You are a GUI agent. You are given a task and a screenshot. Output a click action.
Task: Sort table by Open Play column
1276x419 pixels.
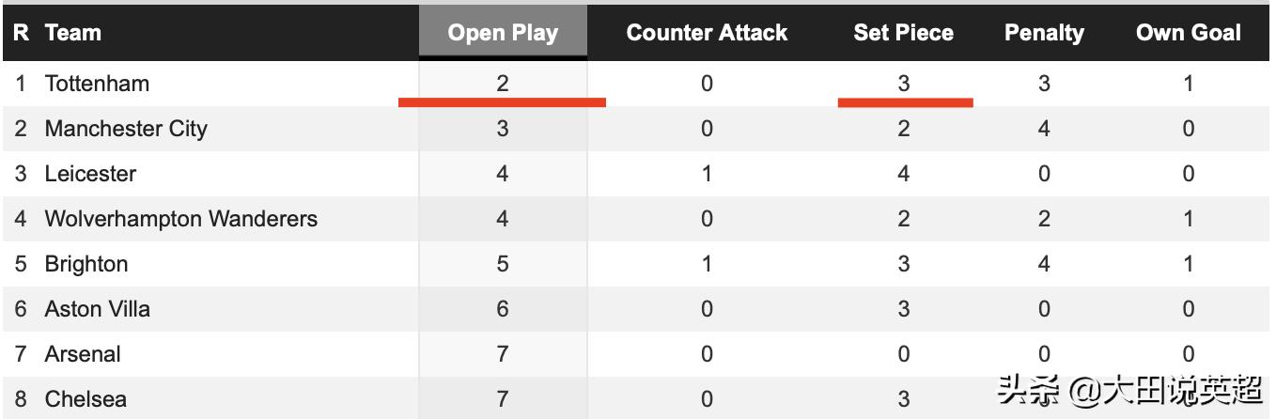click(503, 33)
